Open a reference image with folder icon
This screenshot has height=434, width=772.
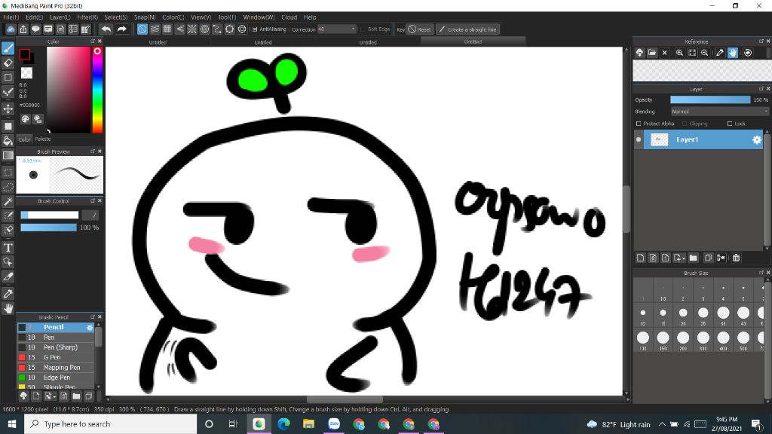[x=652, y=53]
